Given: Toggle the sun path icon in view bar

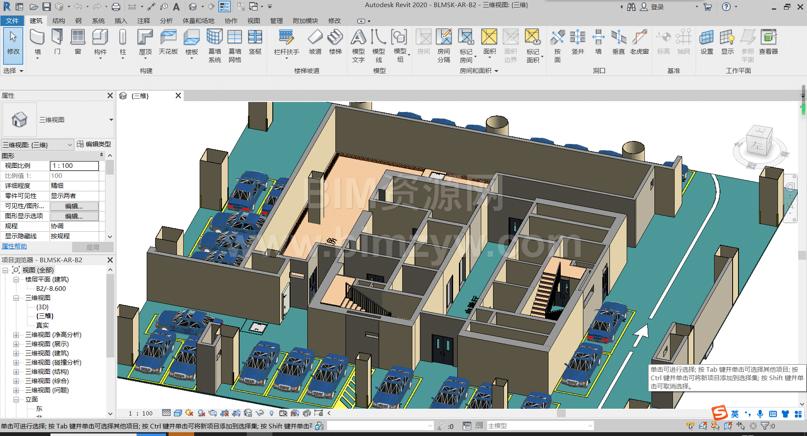Looking at the screenshot, I should coord(189,413).
